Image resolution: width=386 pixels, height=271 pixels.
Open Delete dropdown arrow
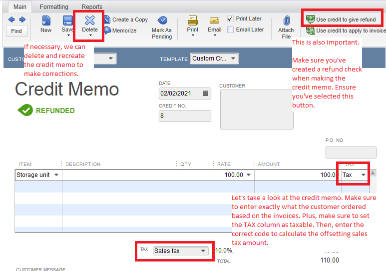tap(90, 35)
